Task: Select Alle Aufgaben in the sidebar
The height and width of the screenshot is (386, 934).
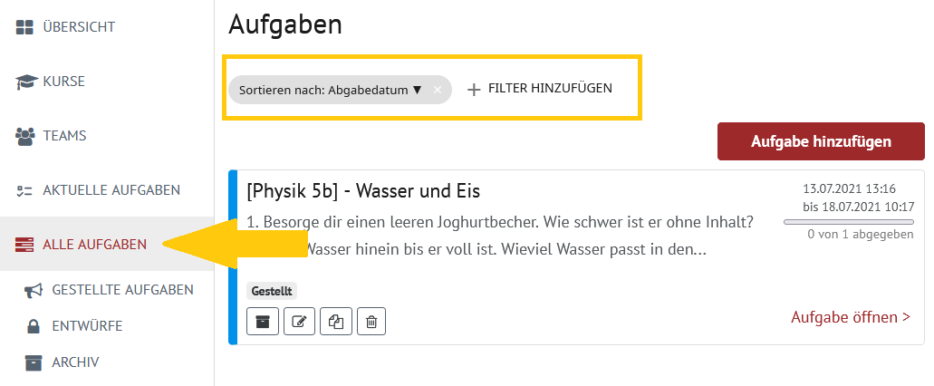Action: [94, 245]
